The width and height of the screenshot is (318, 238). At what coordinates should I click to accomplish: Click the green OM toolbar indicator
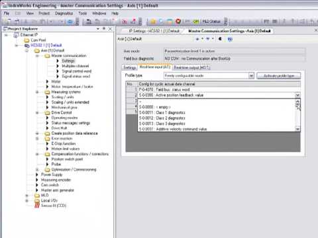coord(195,21)
